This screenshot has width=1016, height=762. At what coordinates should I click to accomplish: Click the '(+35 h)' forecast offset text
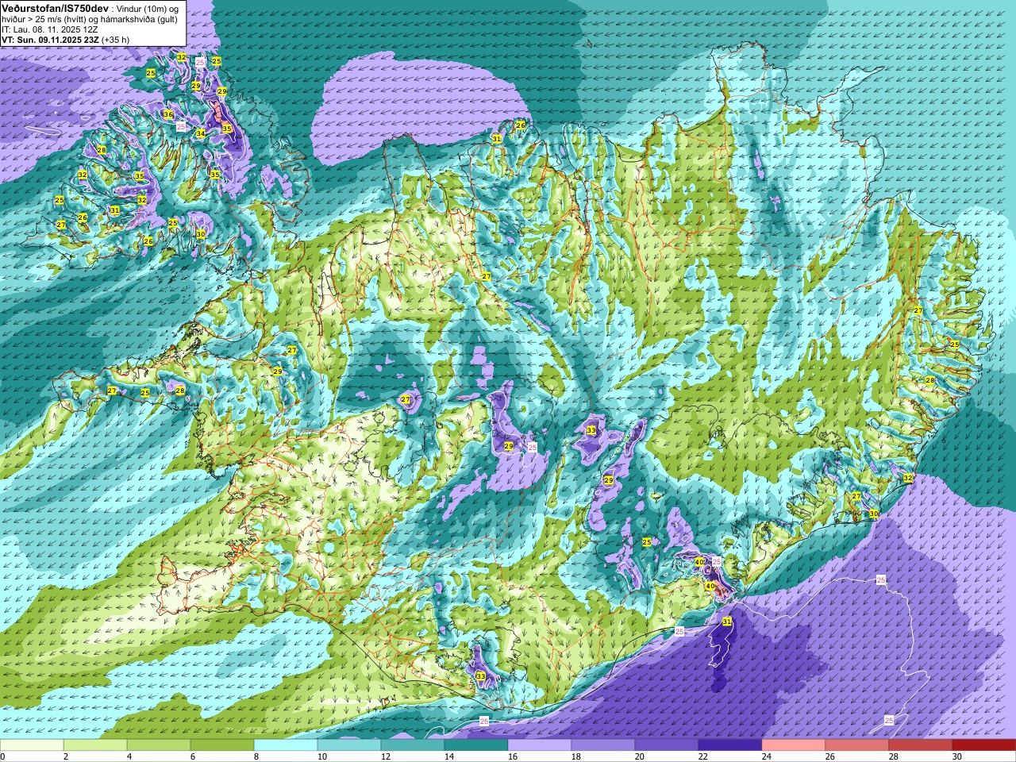pos(115,40)
